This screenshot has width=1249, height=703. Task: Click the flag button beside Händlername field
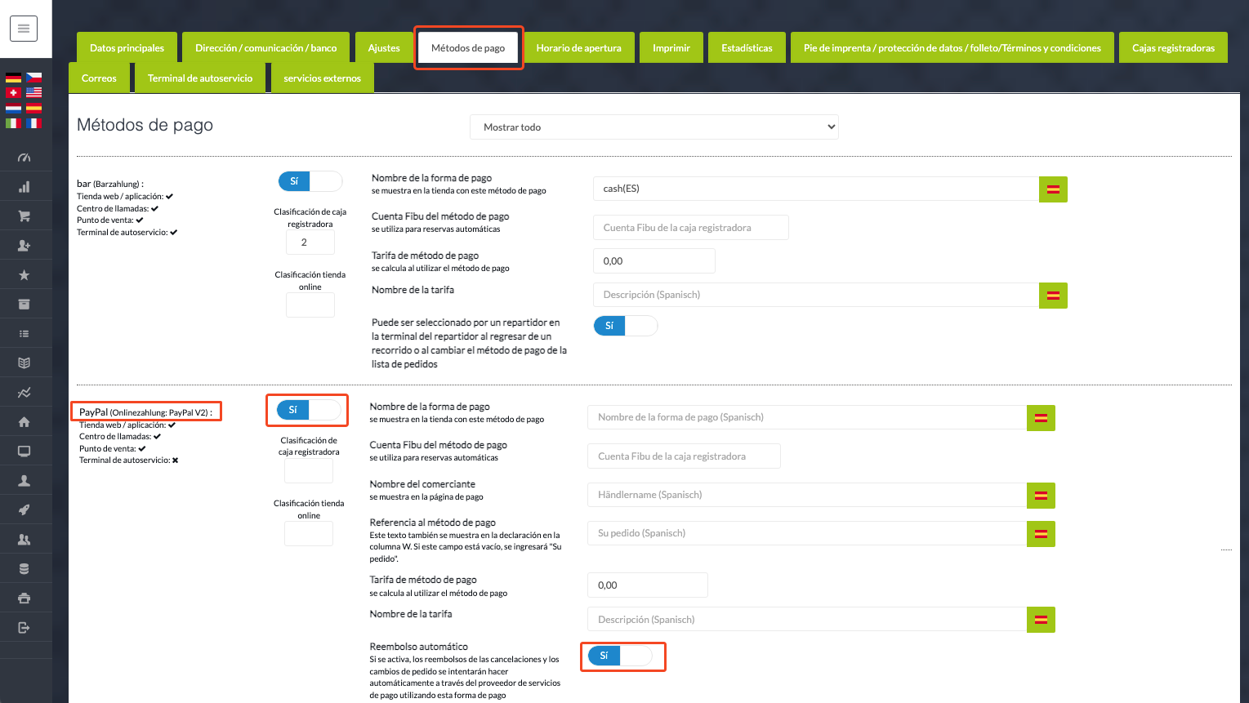(x=1041, y=496)
